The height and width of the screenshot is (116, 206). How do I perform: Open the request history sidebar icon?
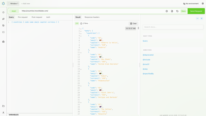[3, 25]
